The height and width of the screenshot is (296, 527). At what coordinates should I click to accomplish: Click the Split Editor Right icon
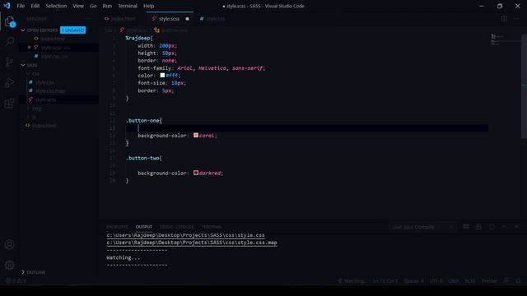(x=504, y=19)
